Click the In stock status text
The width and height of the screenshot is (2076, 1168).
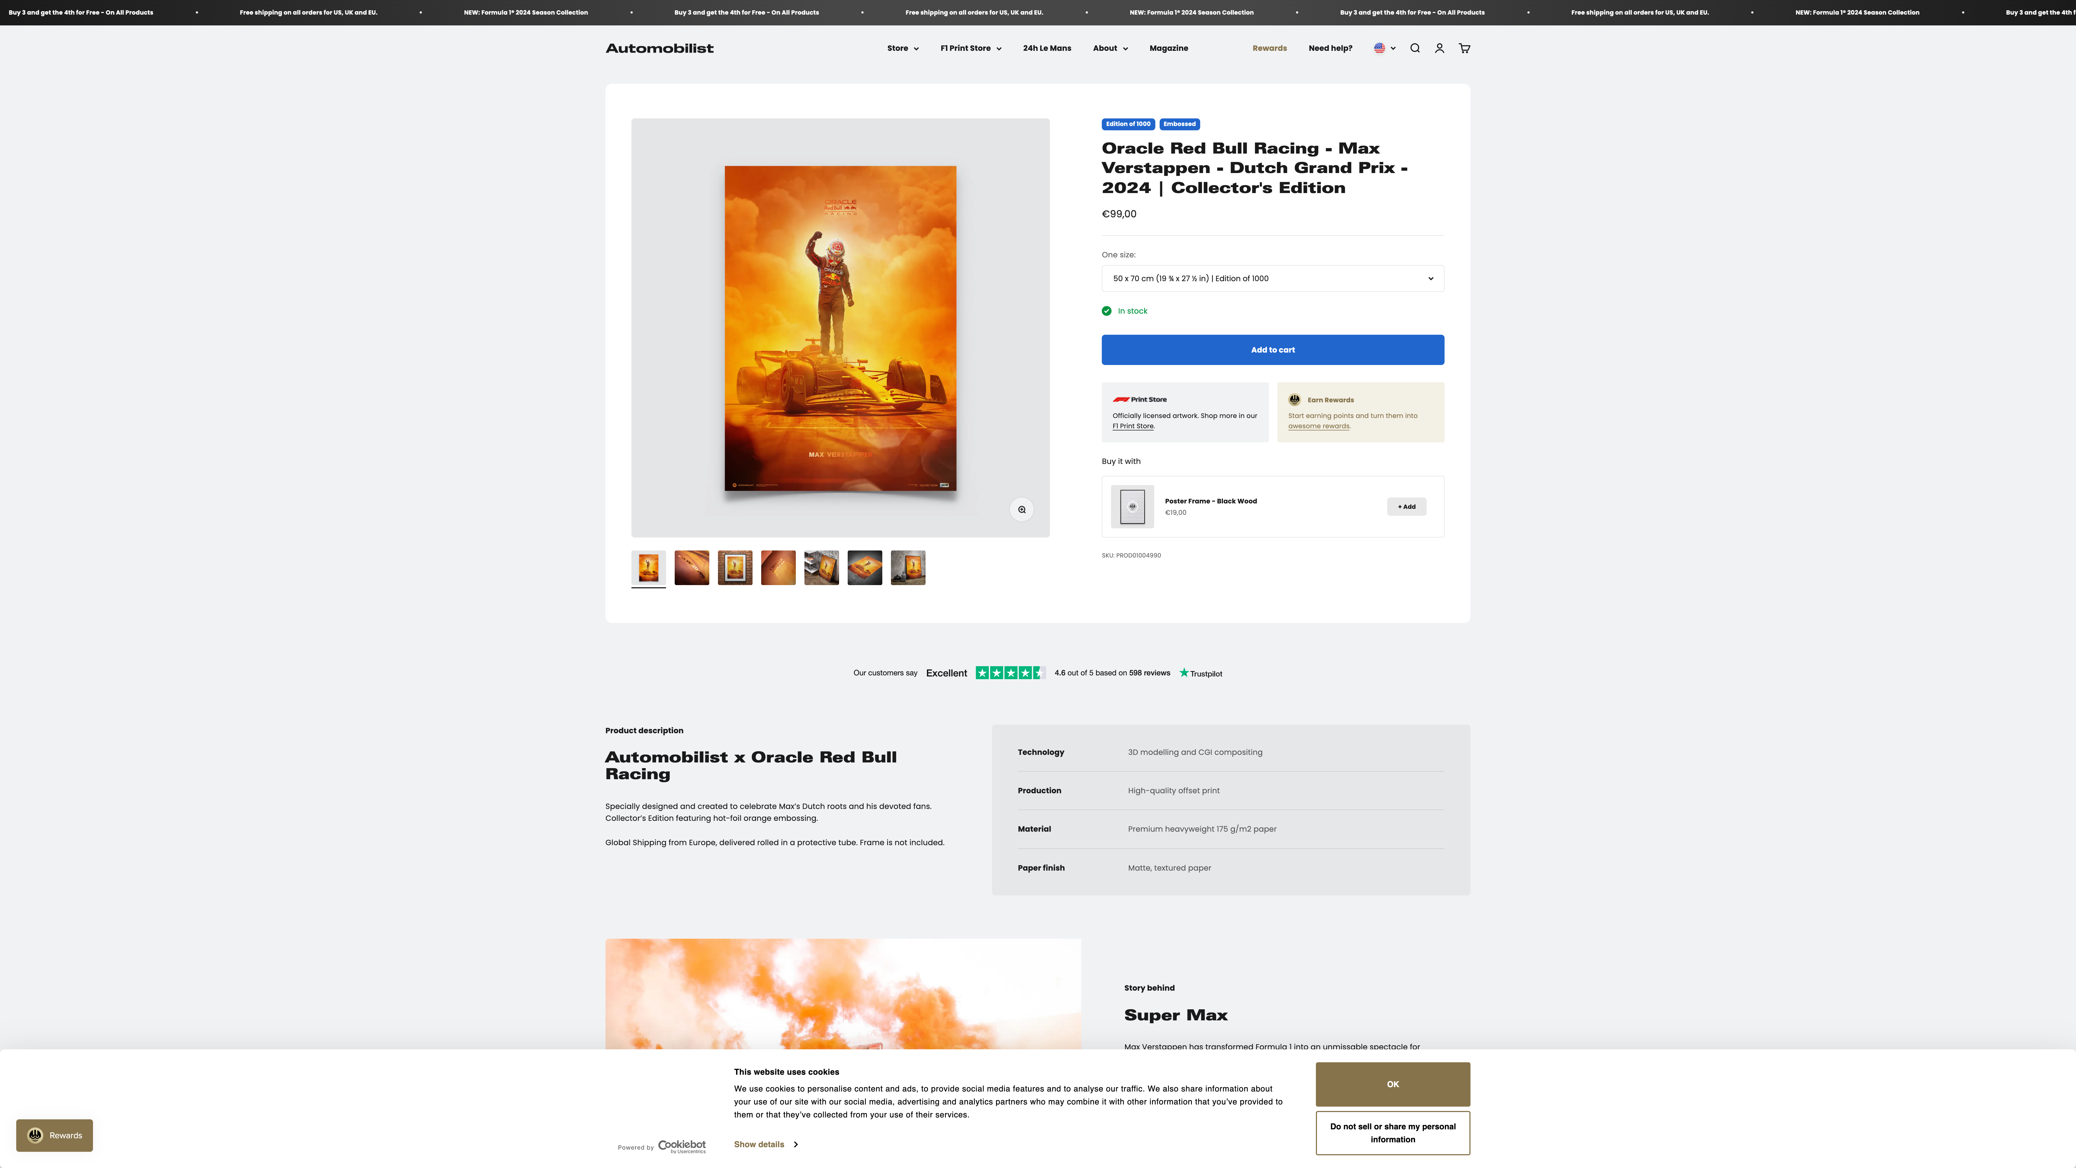pos(1132,311)
